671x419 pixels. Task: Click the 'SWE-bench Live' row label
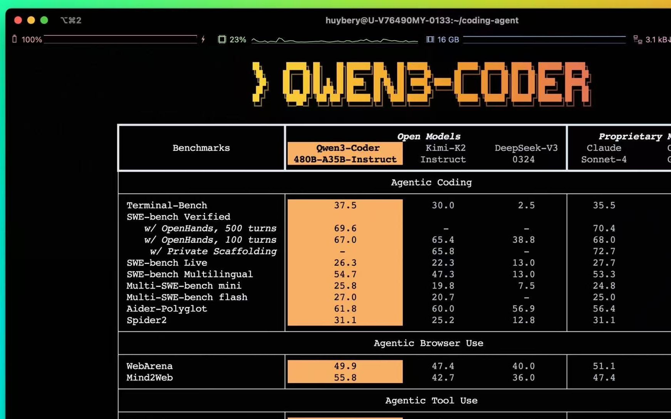coord(167,263)
